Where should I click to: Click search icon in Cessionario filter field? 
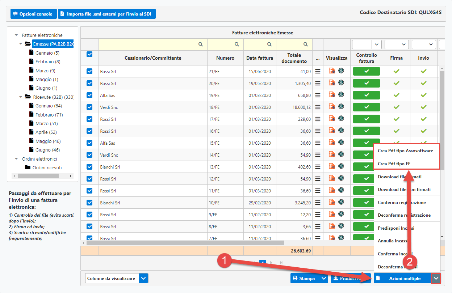pyautogui.click(x=200, y=44)
